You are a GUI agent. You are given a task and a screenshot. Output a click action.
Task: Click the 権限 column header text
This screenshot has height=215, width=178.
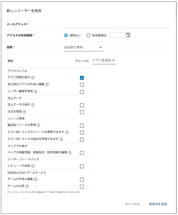[10, 61]
